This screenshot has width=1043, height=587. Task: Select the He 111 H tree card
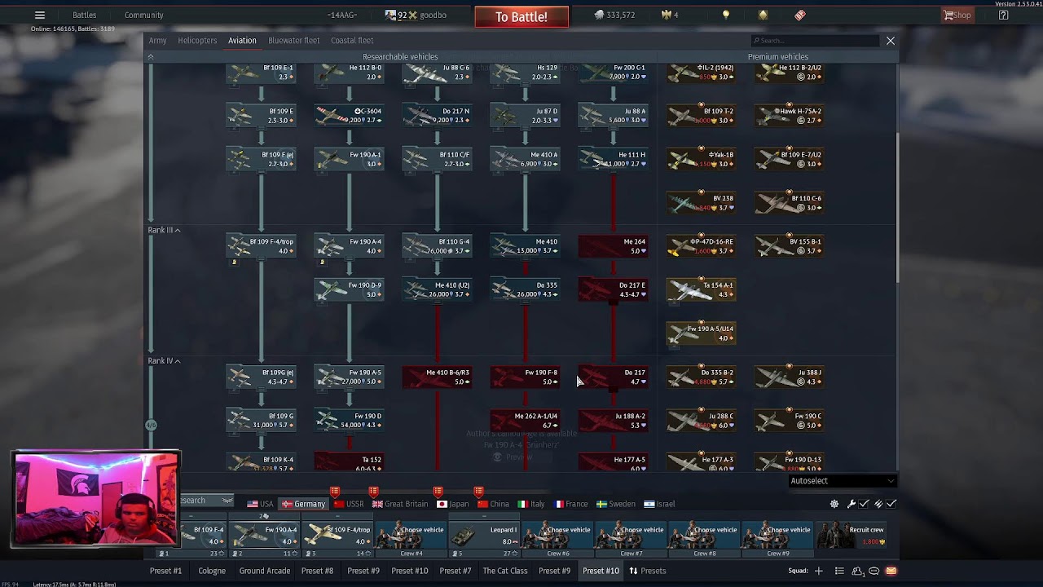coord(613,159)
